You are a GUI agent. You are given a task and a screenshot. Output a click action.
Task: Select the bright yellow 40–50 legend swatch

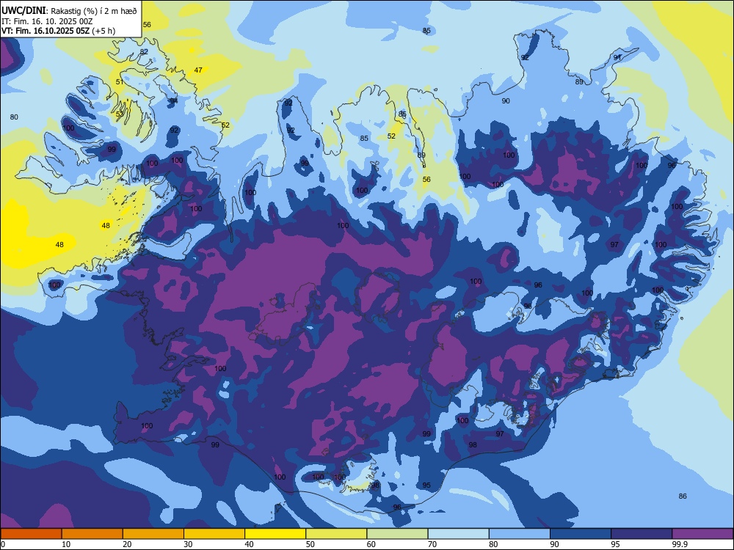pyautogui.click(x=275, y=534)
